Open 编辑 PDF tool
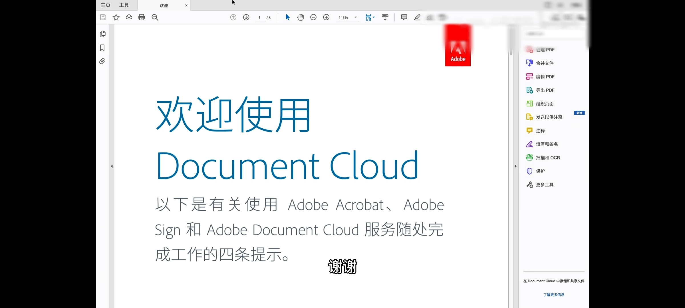The height and width of the screenshot is (308, 685). click(x=540, y=77)
